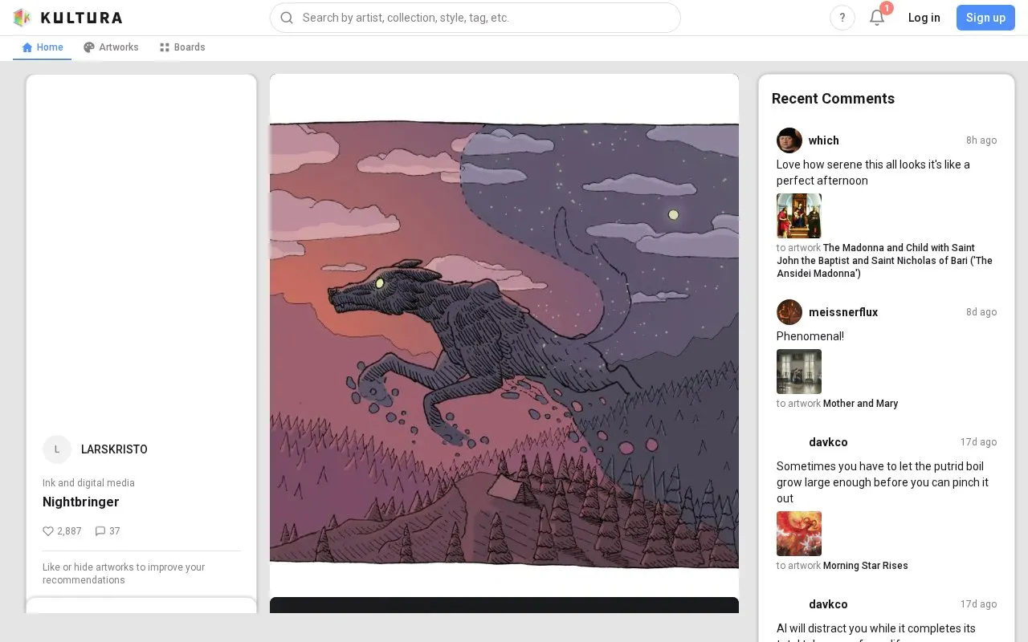This screenshot has height=642, width=1028.
Task: Click the '8h ago' timestamp
Action: pyautogui.click(x=981, y=140)
